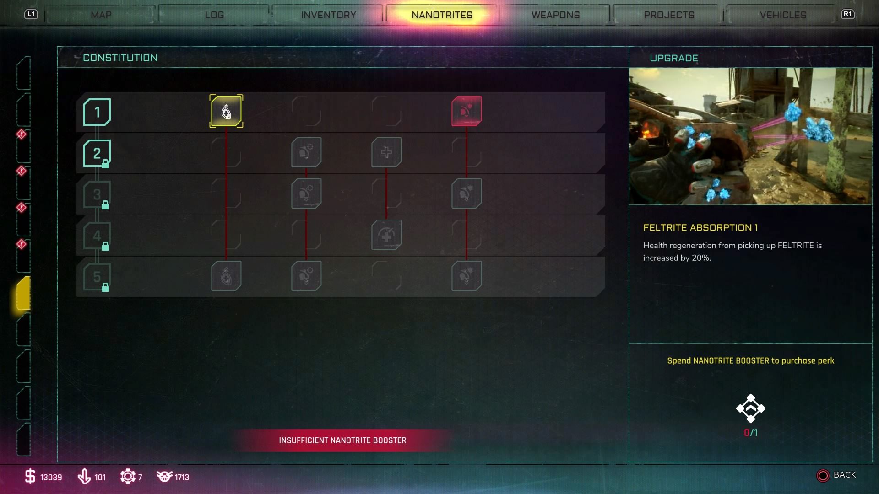Click the gear parts icon showing 7
This screenshot has width=879, height=494.
[x=128, y=477]
